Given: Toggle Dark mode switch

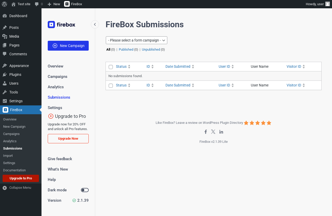Looking at the screenshot, I should point(85,190).
